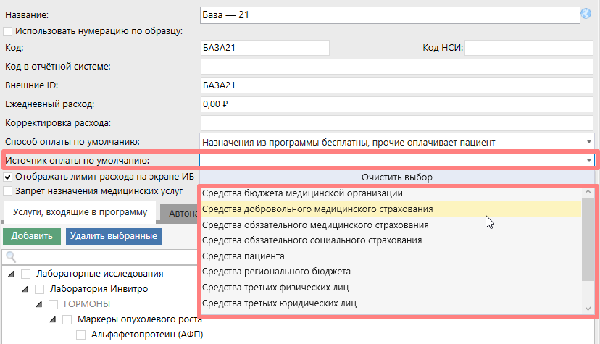The image size is (600, 344).
Task: Tick the 'Запрет назначения медицинских услуг' checkbox
Action: pos(8,191)
